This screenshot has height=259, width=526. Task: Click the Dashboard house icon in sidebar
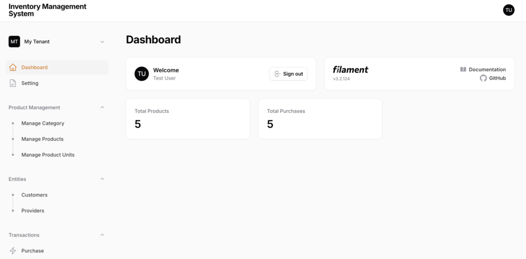pos(13,67)
